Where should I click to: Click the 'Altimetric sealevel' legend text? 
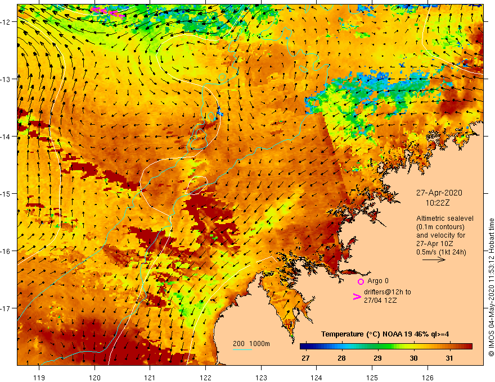click(445, 219)
